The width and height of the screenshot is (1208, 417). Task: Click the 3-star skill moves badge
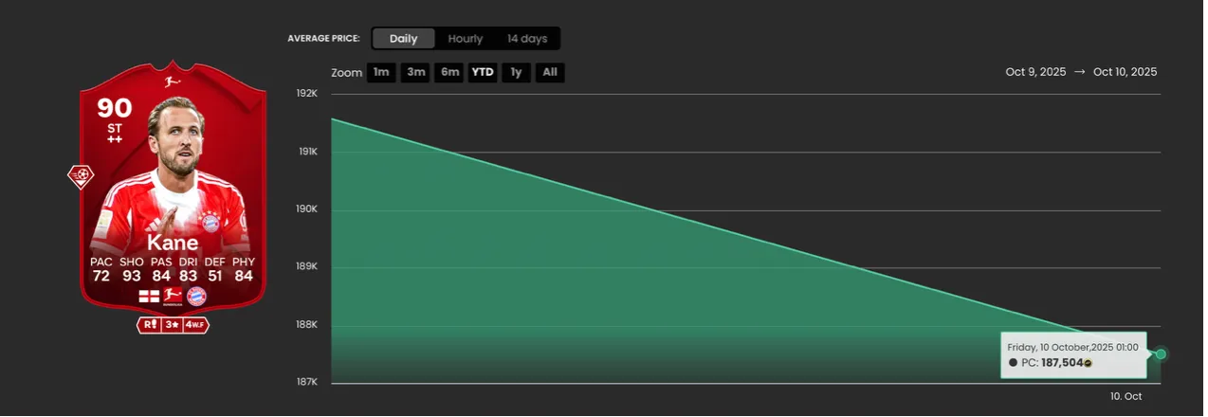[173, 325]
